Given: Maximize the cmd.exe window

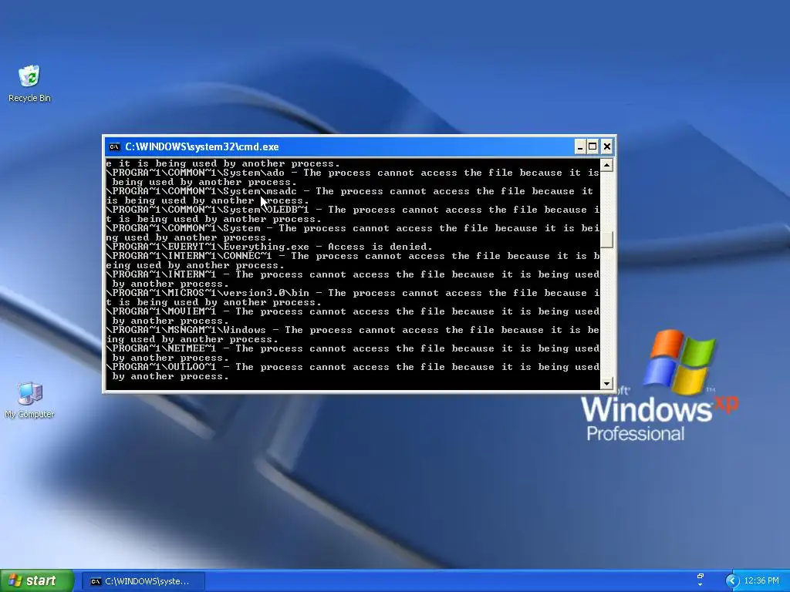Looking at the screenshot, I should [592, 146].
